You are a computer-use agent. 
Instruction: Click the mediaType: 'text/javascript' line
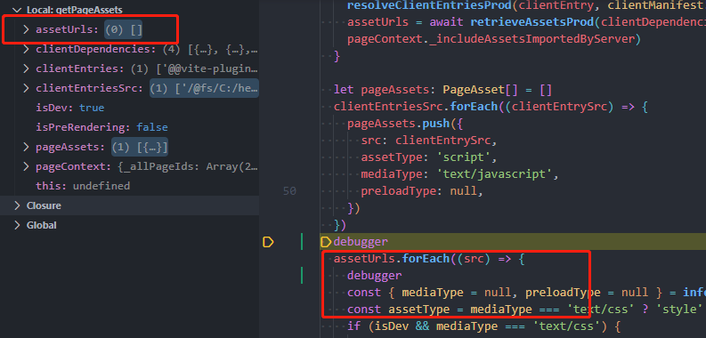459,174
